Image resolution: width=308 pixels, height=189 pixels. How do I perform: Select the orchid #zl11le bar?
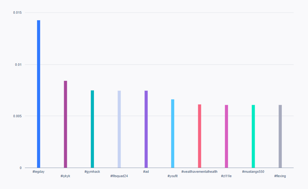point(226,136)
